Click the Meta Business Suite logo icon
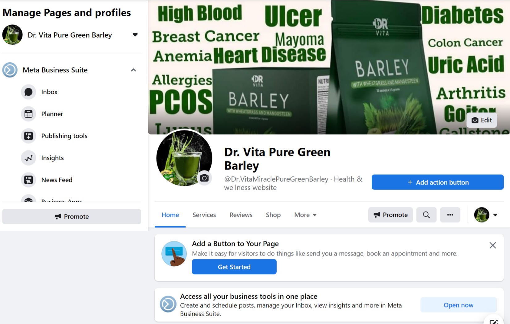This screenshot has width=510, height=324. (x=10, y=70)
